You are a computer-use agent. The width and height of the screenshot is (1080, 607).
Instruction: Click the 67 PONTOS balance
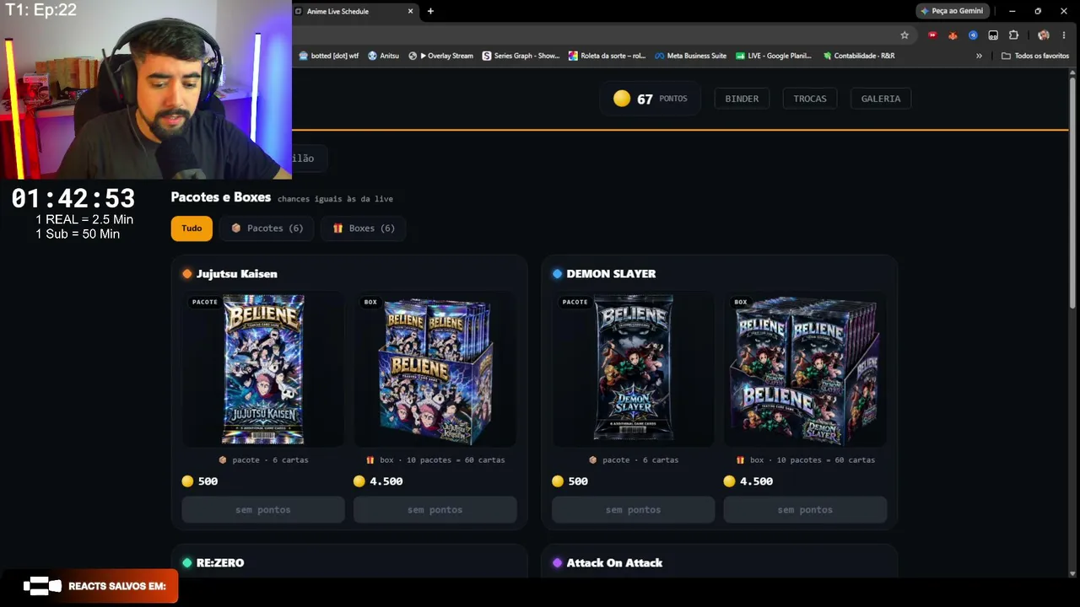click(651, 99)
